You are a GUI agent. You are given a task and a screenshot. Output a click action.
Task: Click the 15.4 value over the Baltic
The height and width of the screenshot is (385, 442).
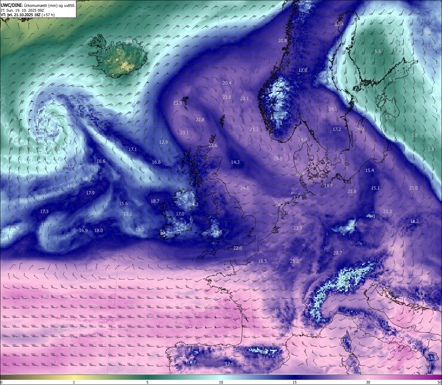369,171
